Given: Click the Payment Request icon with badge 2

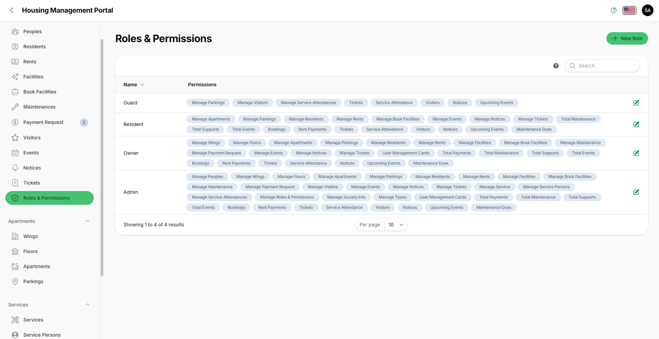Looking at the screenshot, I should click(15, 122).
